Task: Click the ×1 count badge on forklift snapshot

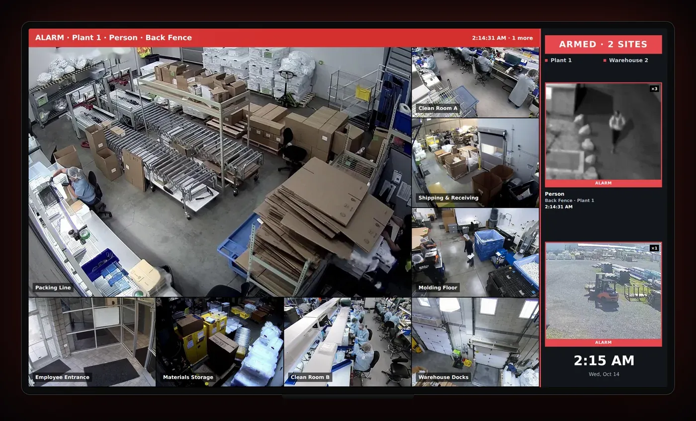Action: tap(654, 248)
